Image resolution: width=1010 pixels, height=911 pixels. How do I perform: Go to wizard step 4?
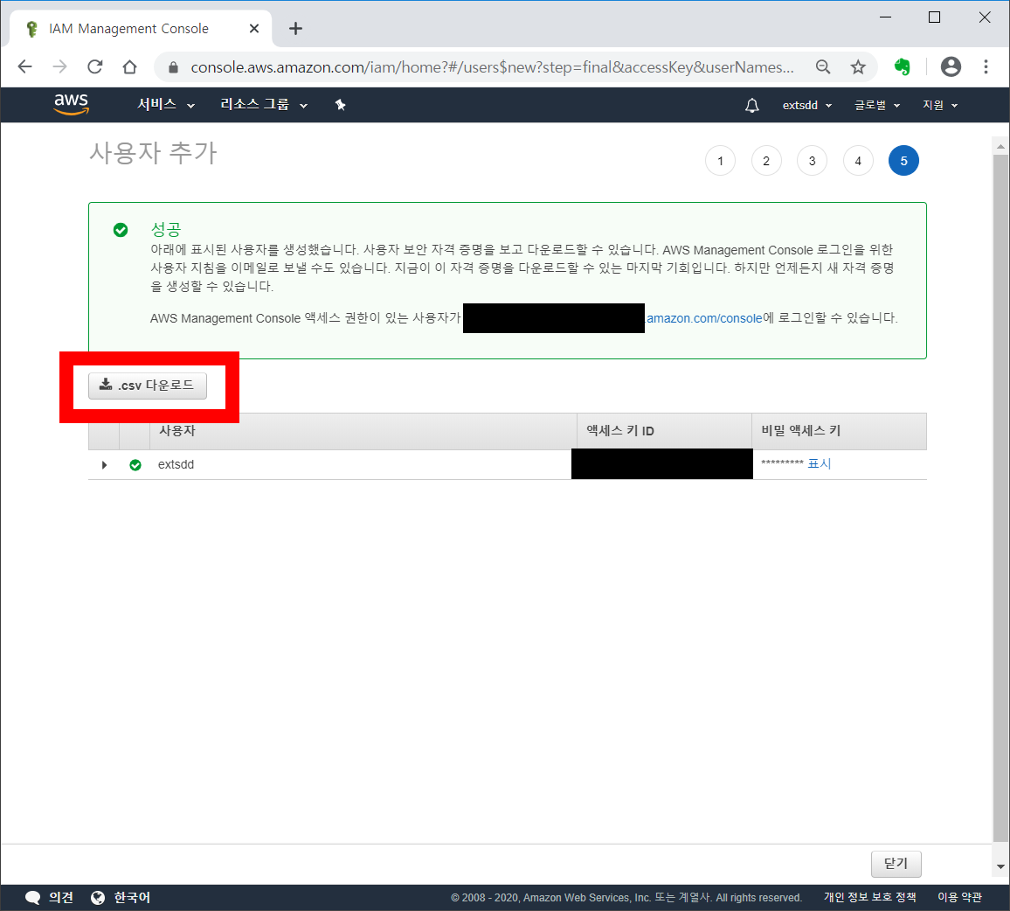click(858, 161)
